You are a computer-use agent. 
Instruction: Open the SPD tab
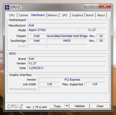[65, 15]
